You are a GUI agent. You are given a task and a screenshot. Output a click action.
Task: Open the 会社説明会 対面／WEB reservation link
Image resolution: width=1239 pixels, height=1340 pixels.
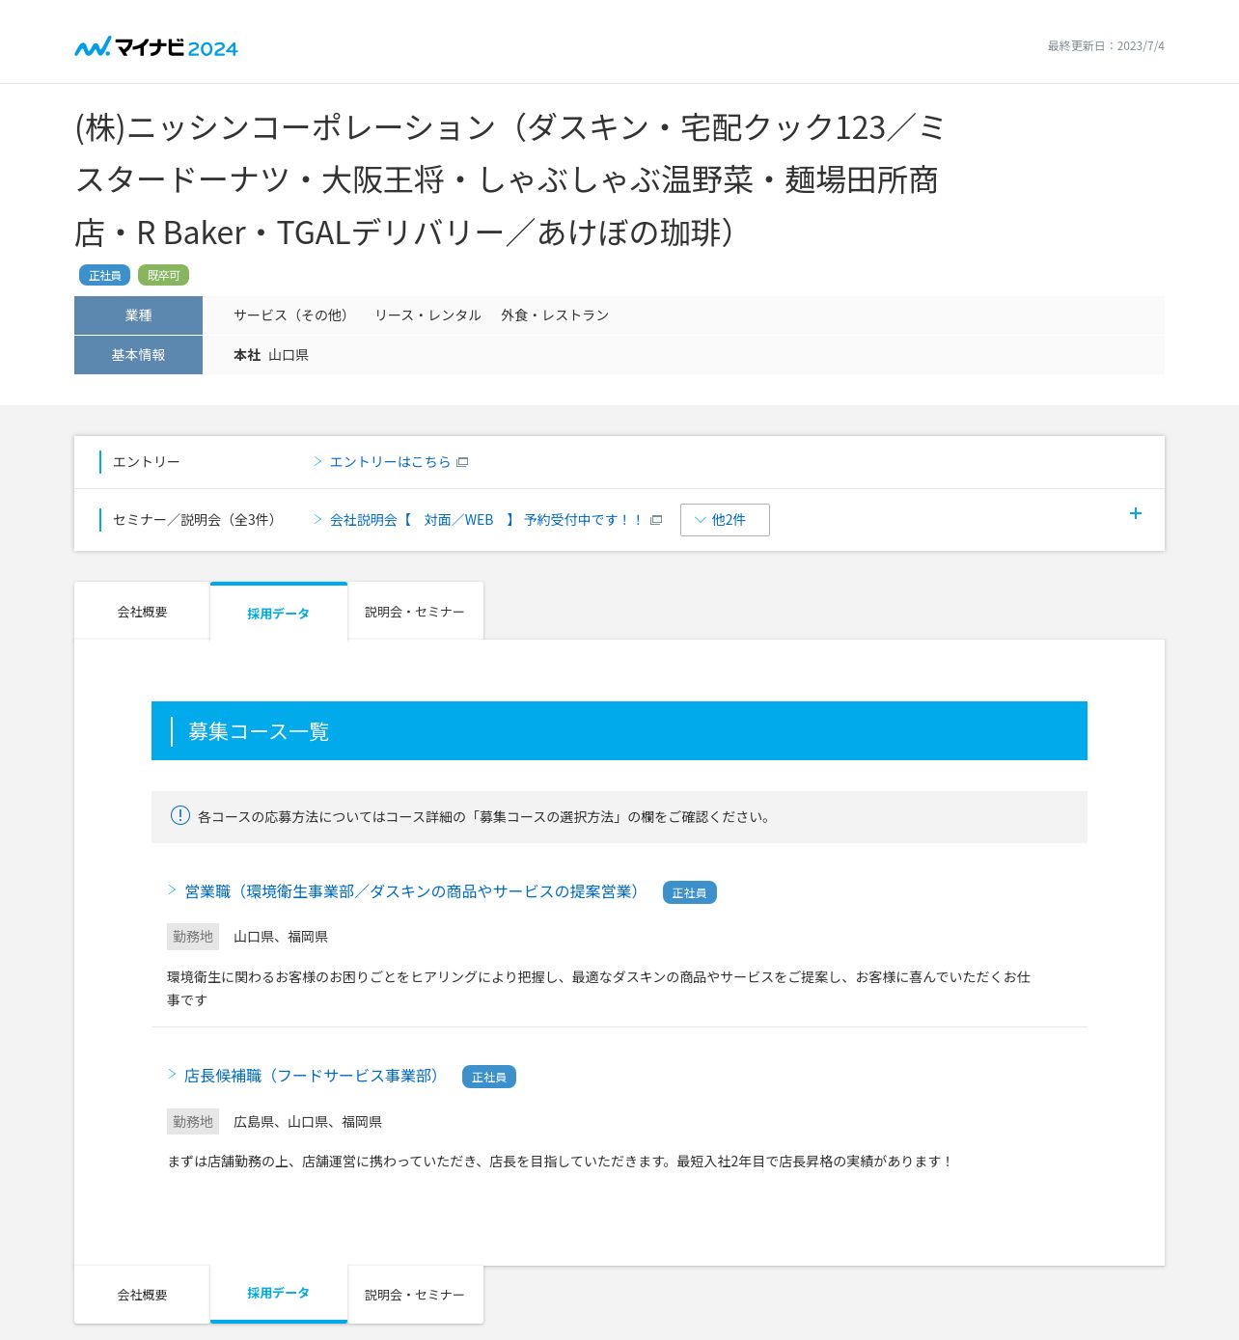(486, 520)
